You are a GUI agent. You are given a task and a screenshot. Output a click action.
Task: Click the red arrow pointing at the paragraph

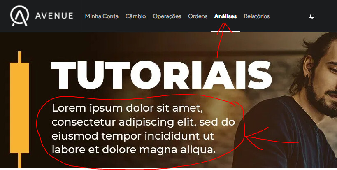point(273,139)
